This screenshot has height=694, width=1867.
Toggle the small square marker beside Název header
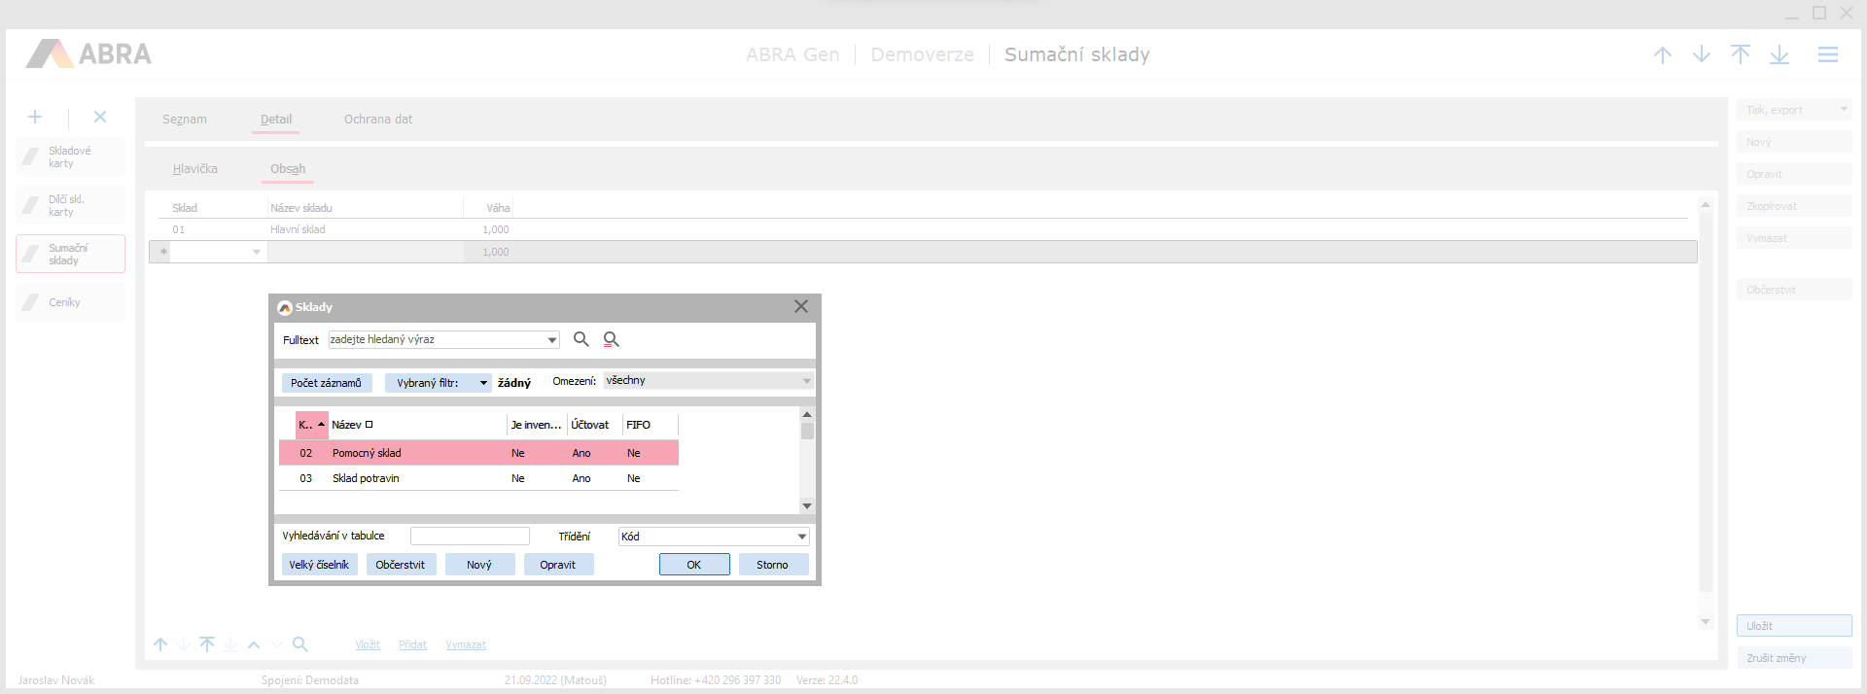coord(370,425)
